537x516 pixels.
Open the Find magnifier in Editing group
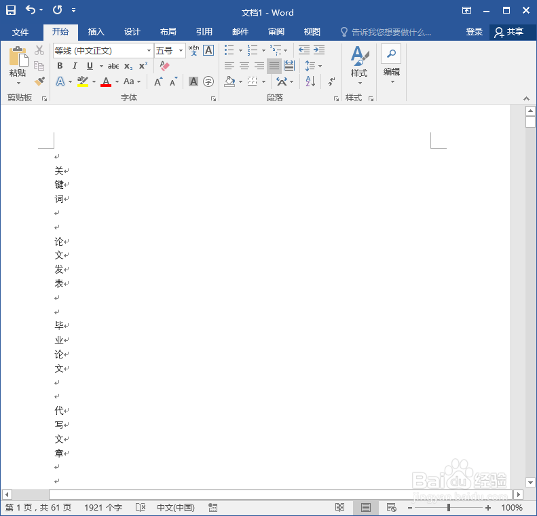(x=391, y=54)
